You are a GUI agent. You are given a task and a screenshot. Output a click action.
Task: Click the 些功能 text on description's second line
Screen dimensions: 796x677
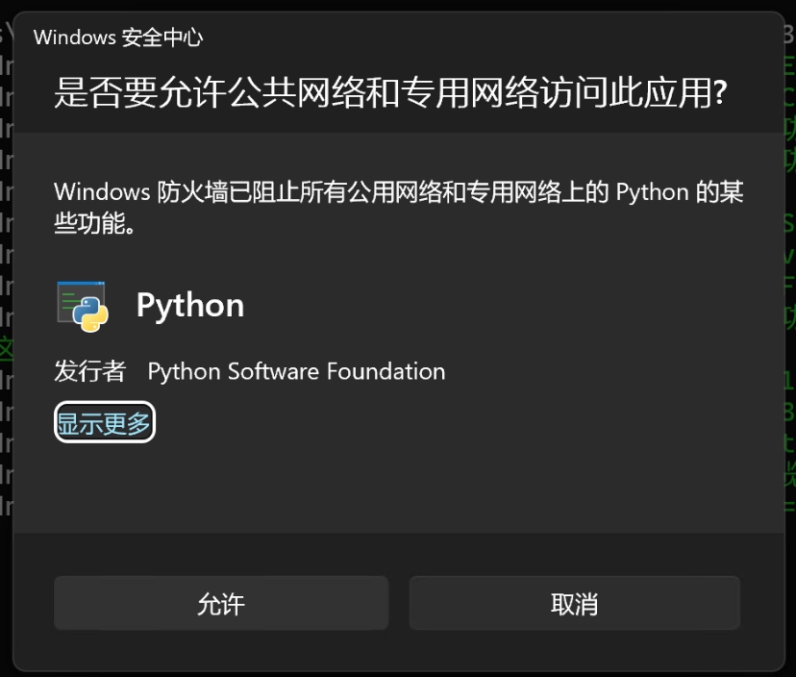pyautogui.click(x=94, y=223)
